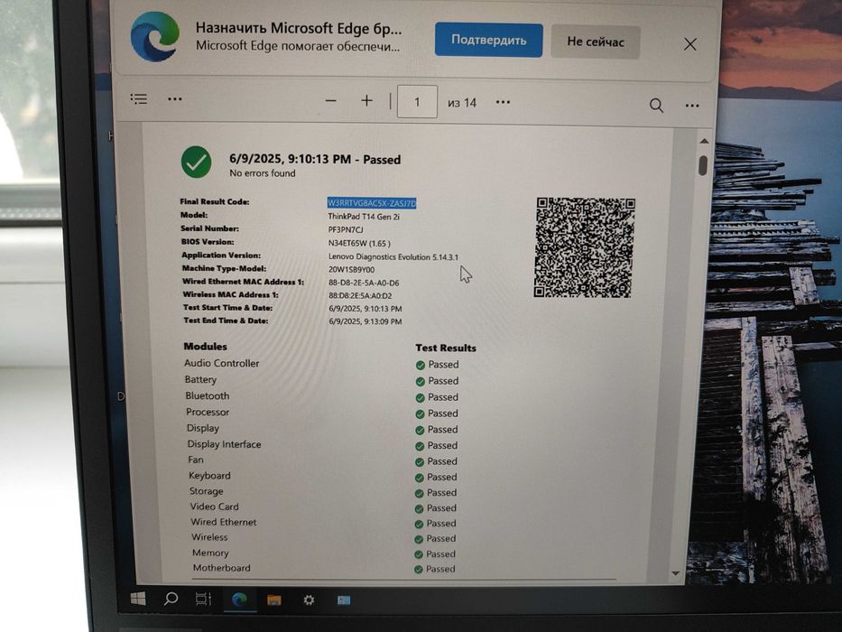Click the 'Modules' column heading
The image size is (842, 632).
[x=205, y=346]
